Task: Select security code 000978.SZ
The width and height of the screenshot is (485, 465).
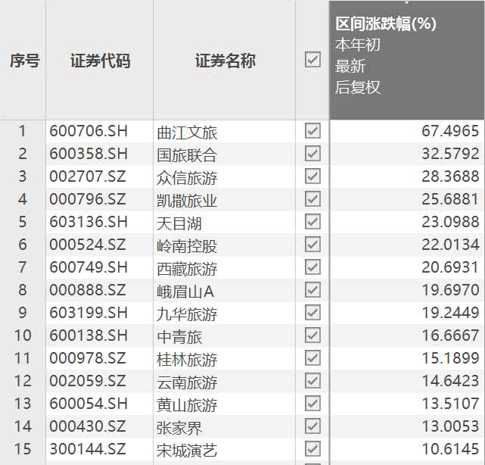Action: 88,358
